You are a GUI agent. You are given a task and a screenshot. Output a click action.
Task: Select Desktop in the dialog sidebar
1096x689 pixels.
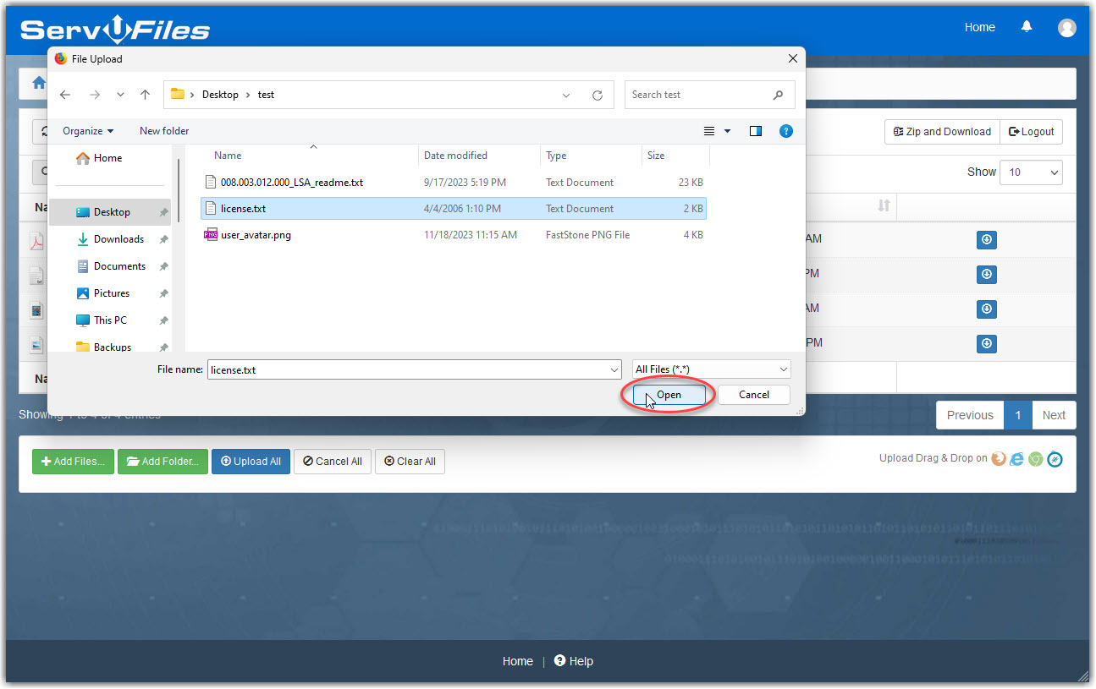(110, 212)
